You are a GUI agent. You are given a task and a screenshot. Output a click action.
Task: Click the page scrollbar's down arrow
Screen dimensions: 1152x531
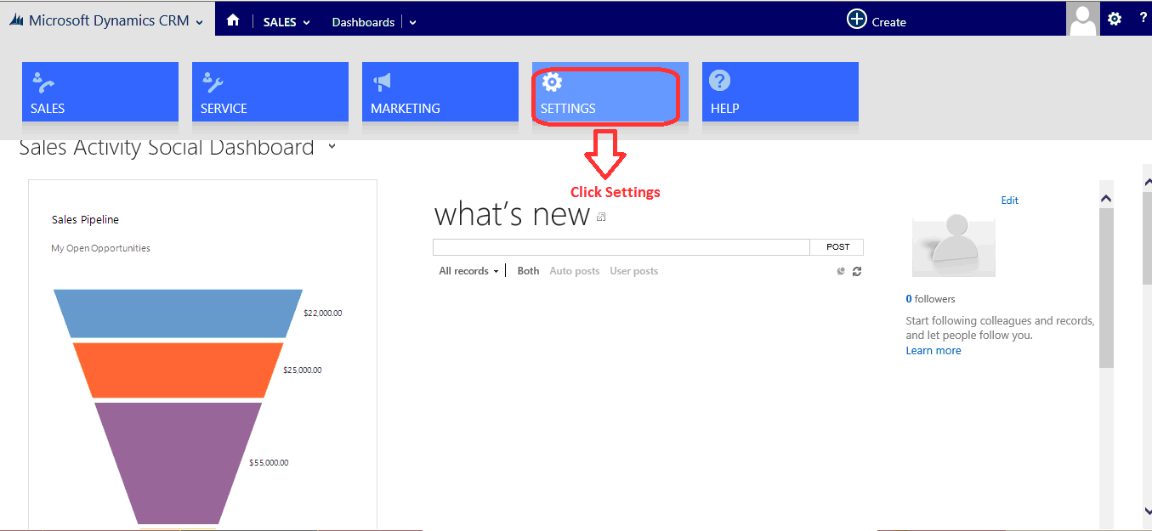coord(1148,511)
